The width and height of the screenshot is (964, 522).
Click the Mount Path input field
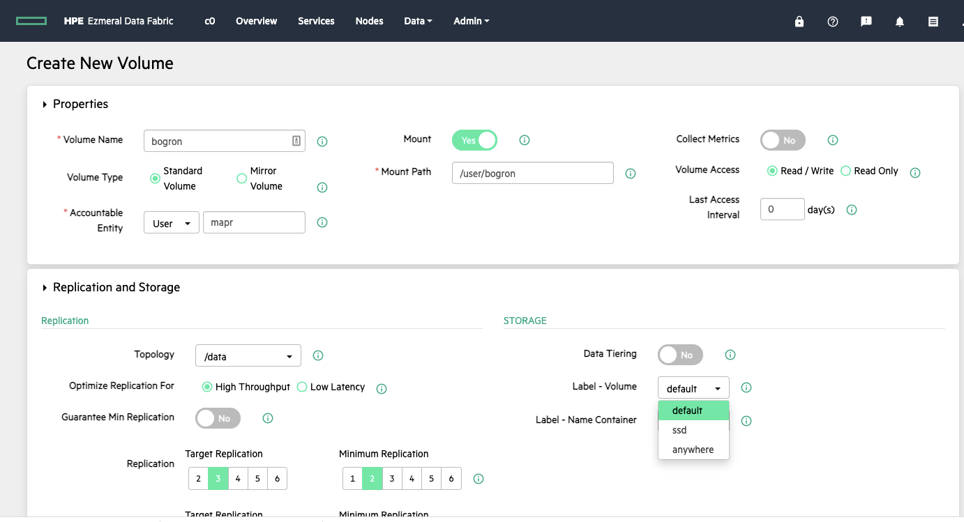pos(533,173)
